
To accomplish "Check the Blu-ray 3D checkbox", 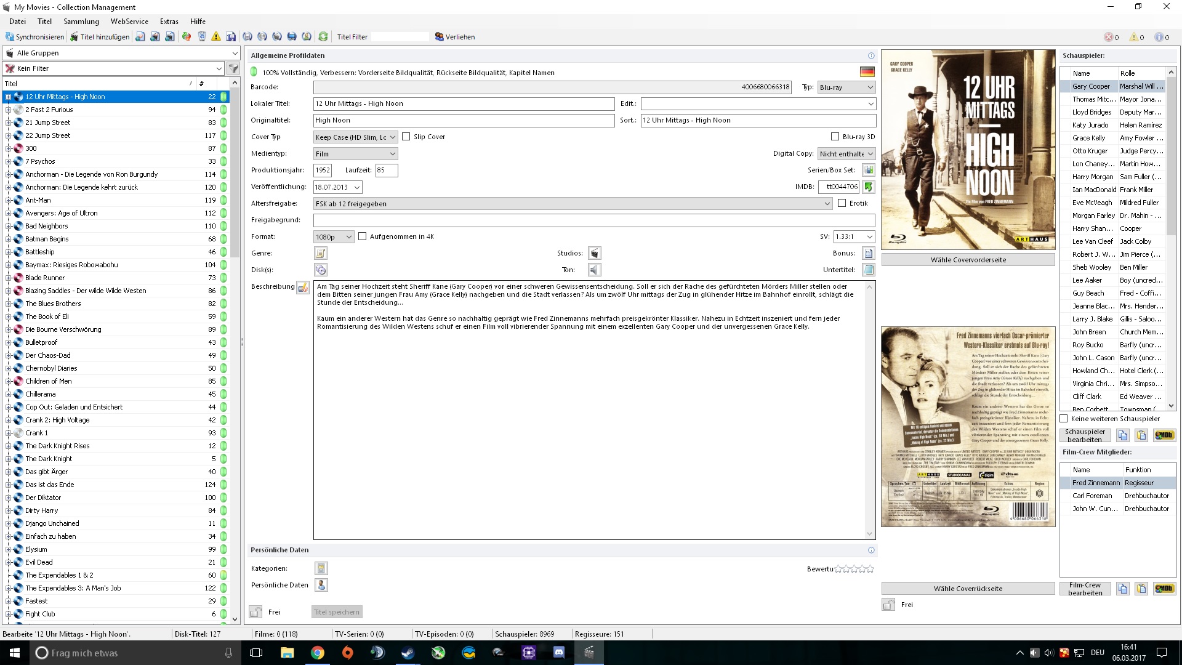I will [835, 137].
